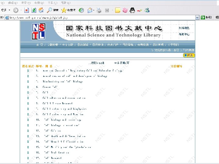Open the 编辑(E) Edit menu

point(13,3)
